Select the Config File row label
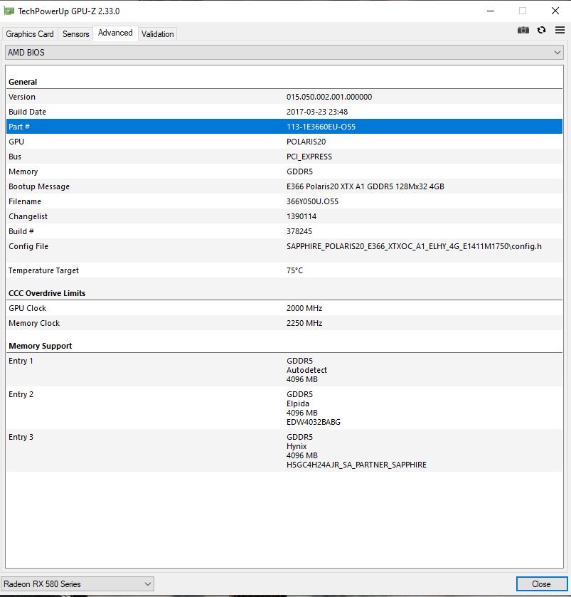 click(28, 246)
